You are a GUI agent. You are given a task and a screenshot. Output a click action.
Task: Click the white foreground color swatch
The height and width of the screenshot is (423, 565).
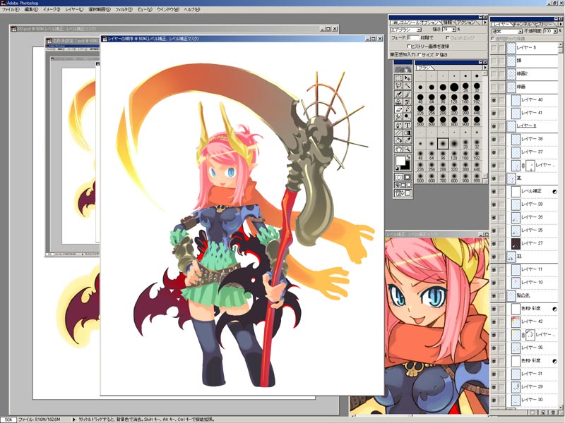point(400,160)
